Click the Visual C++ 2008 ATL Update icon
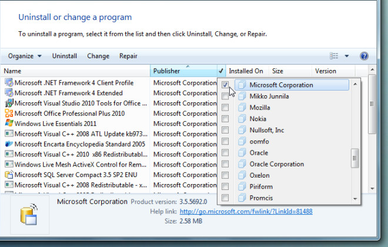 (x=9, y=134)
